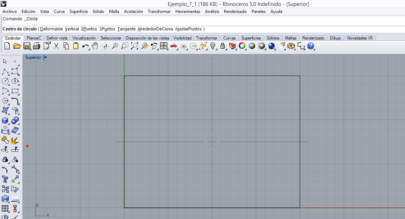
Task: Paste from clipboard icon
Action: click(x=76, y=46)
